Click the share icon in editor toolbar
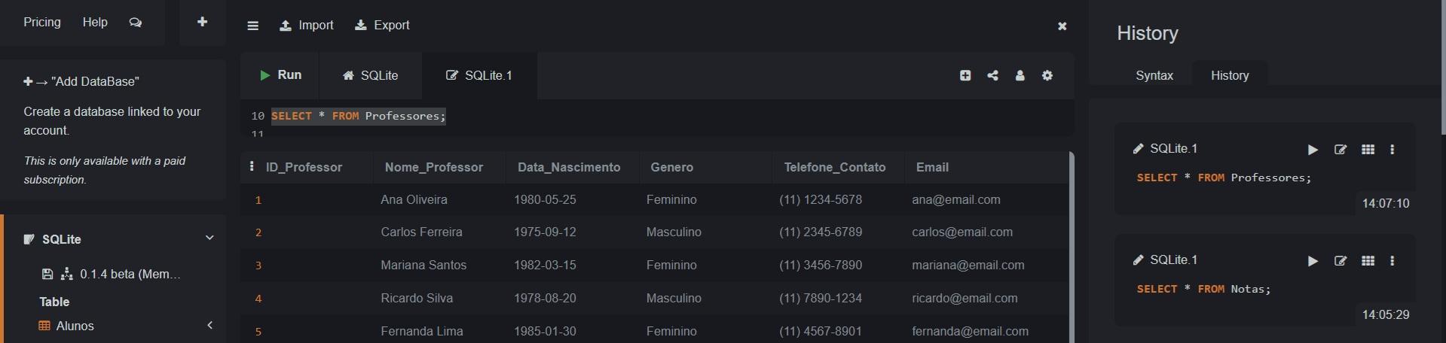Screen dimensions: 1446x343 [x=992, y=75]
